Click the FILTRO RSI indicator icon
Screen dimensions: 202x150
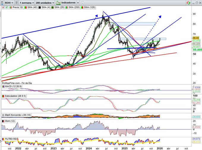3,138
